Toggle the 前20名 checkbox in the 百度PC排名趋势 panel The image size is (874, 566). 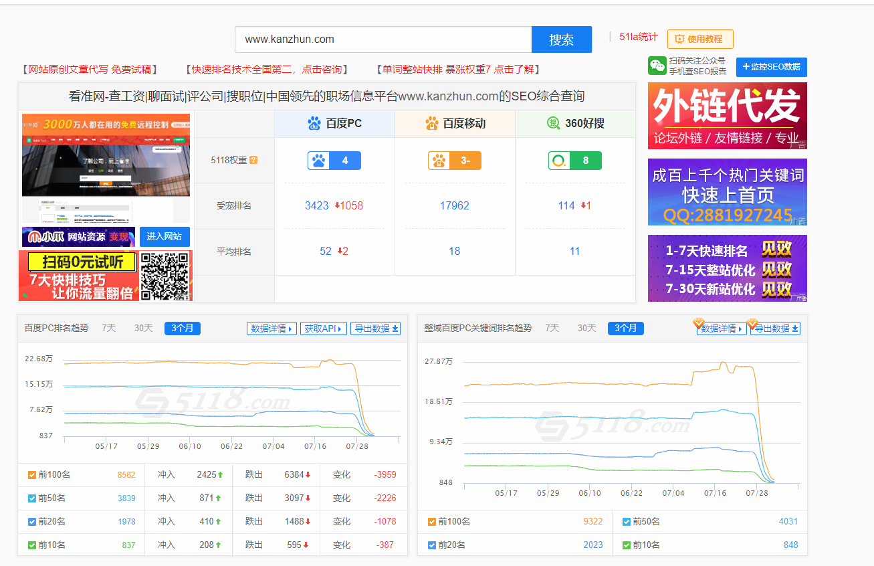[32, 522]
